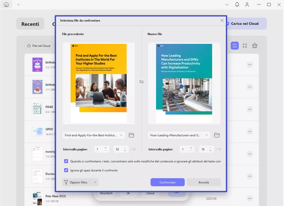Open the nursing file thumbnail
Screen dimensions: 284x206
37,154
